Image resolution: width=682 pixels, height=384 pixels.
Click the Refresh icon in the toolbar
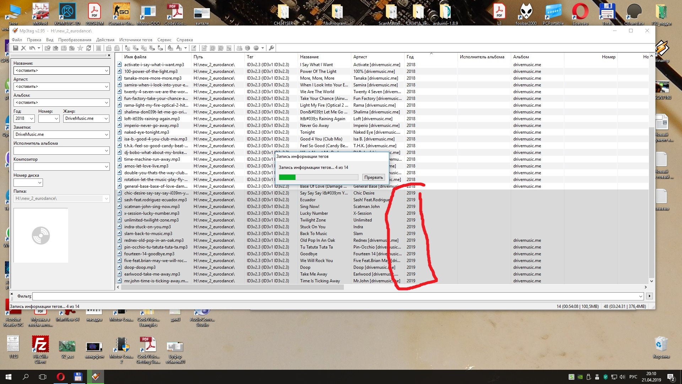click(88, 48)
